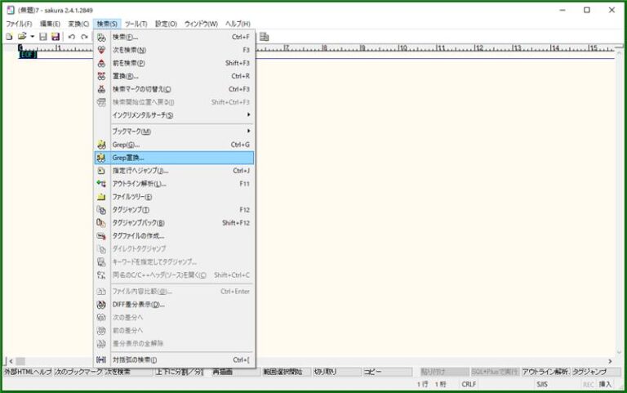Screen dimensions: 627x393
Task: Click the icon beside 置換(R)
Action: 101,76
